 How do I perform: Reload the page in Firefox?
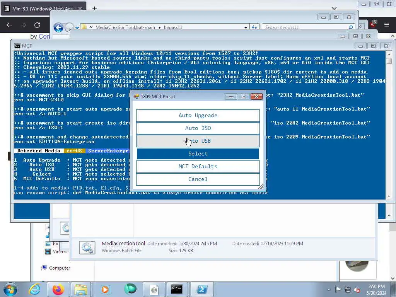37,25
